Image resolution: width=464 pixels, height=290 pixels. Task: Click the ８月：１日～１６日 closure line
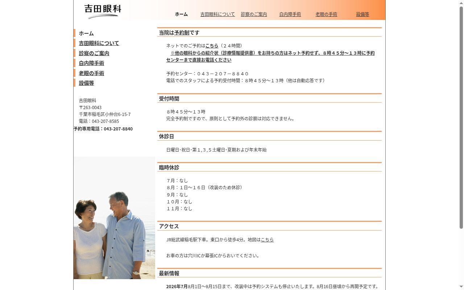click(205, 187)
